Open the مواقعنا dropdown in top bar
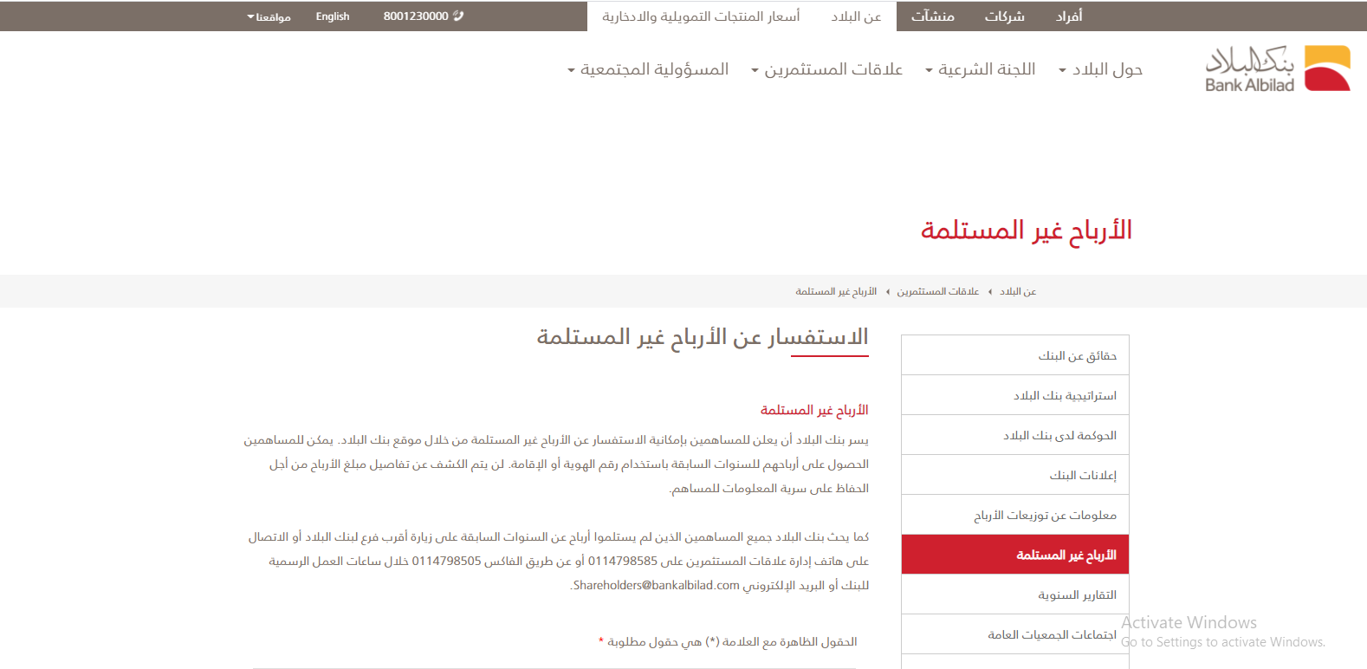 pos(269,16)
